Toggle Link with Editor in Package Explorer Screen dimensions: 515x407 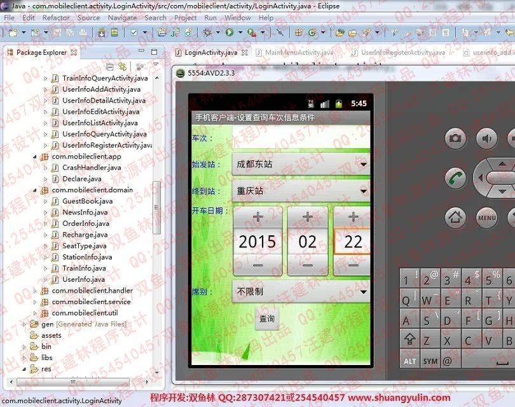click(123, 67)
